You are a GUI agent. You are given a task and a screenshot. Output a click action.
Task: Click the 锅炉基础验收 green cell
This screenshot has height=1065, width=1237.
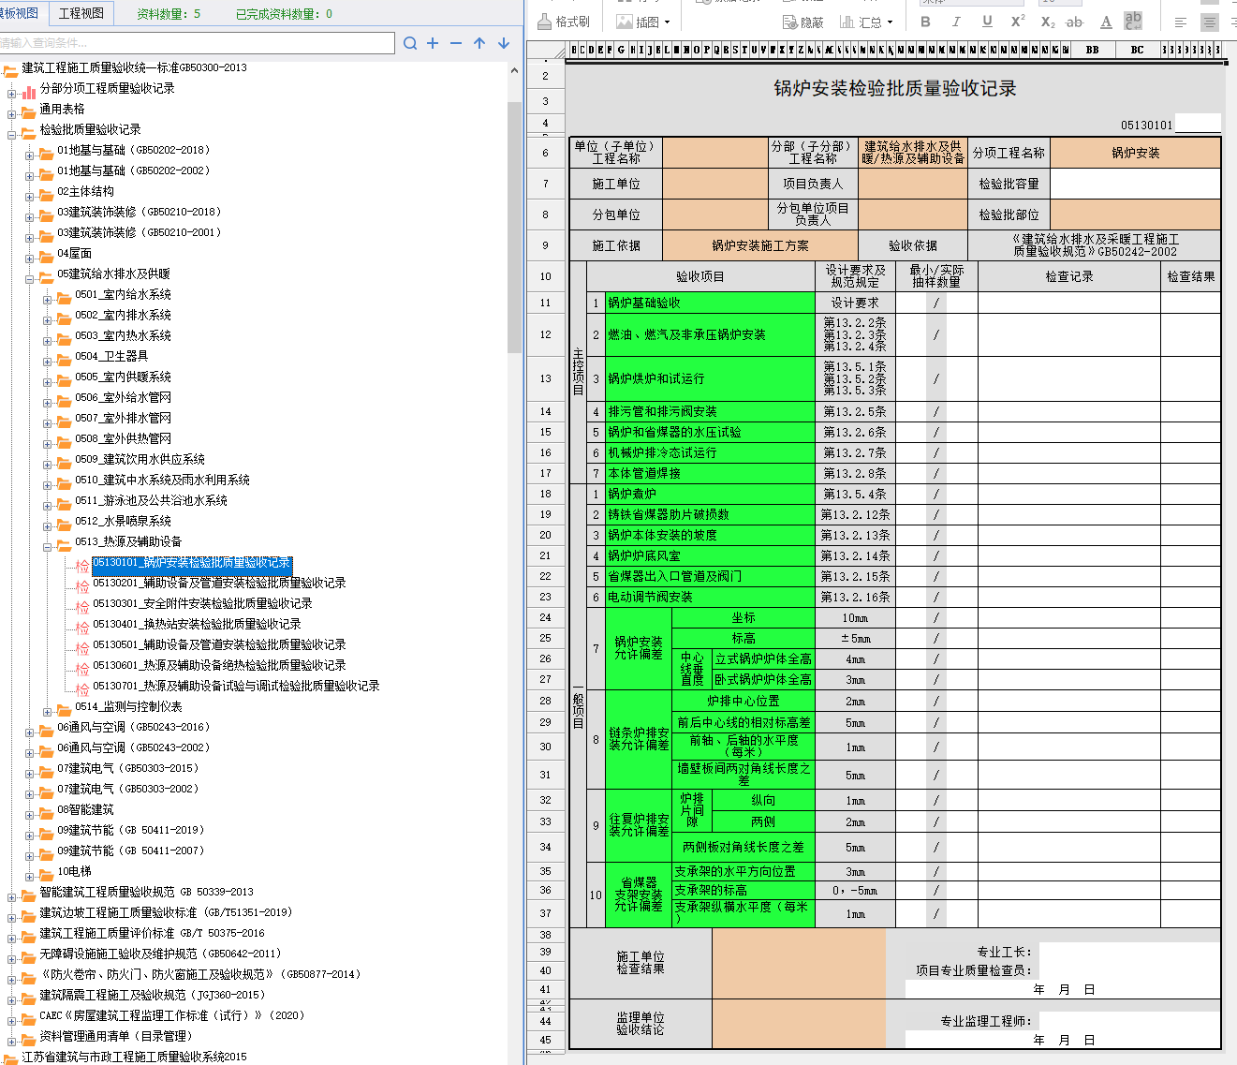pyautogui.click(x=710, y=303)
